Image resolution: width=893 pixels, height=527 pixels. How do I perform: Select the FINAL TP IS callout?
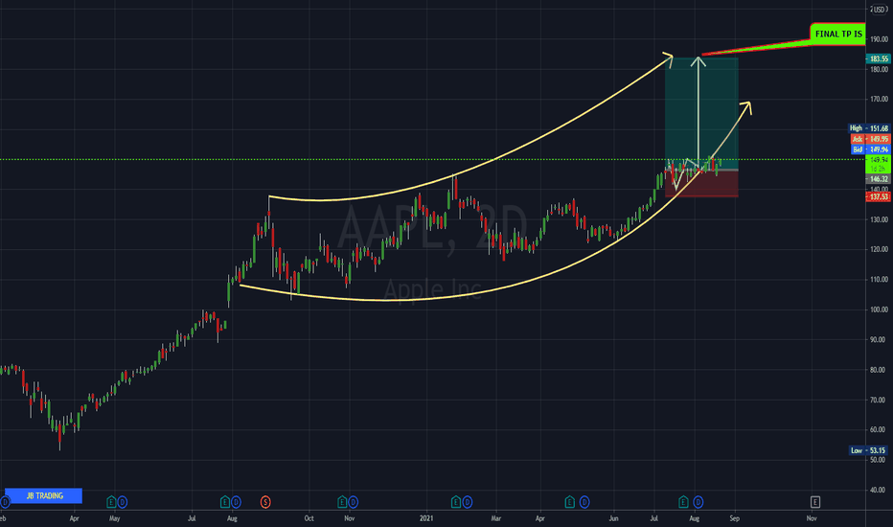coord(837,34)
